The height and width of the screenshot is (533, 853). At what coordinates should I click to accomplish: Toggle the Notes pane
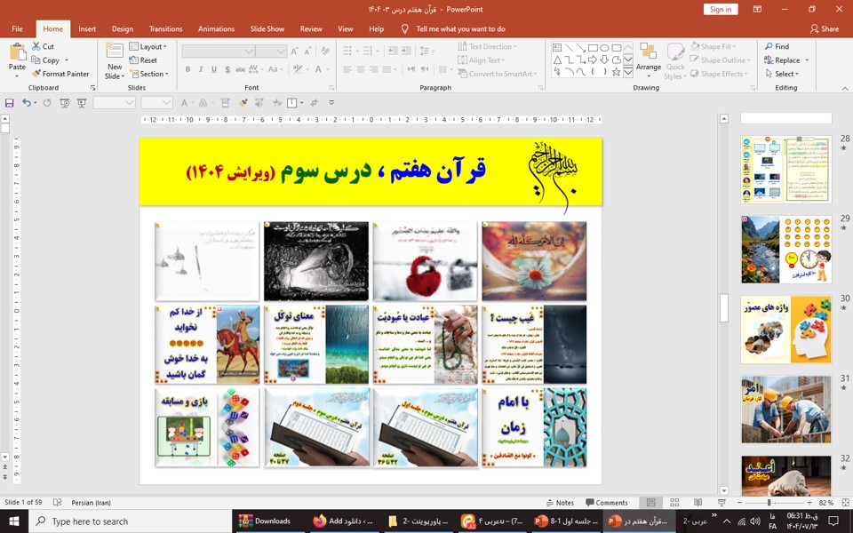[559, 503]
